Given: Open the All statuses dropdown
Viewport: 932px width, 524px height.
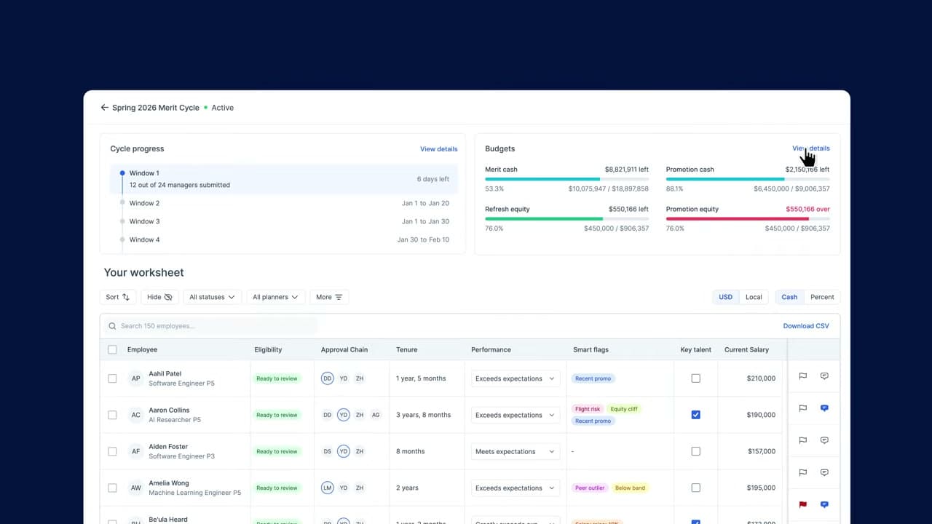Looking at the screenshot, I should click(212, 297).
